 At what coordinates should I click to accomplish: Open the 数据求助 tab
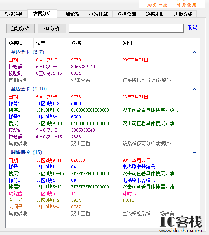coord(155,14)
